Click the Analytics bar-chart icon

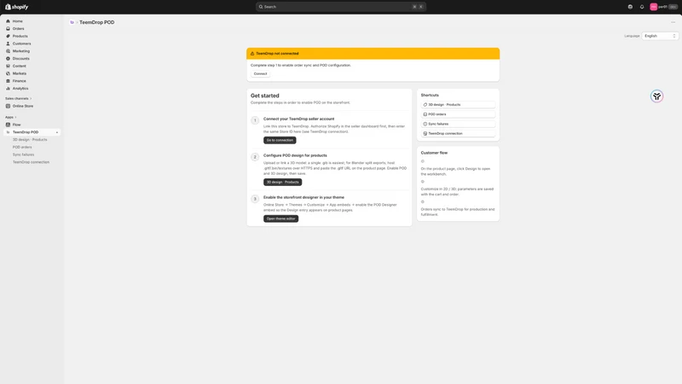[x=8, y=89]
